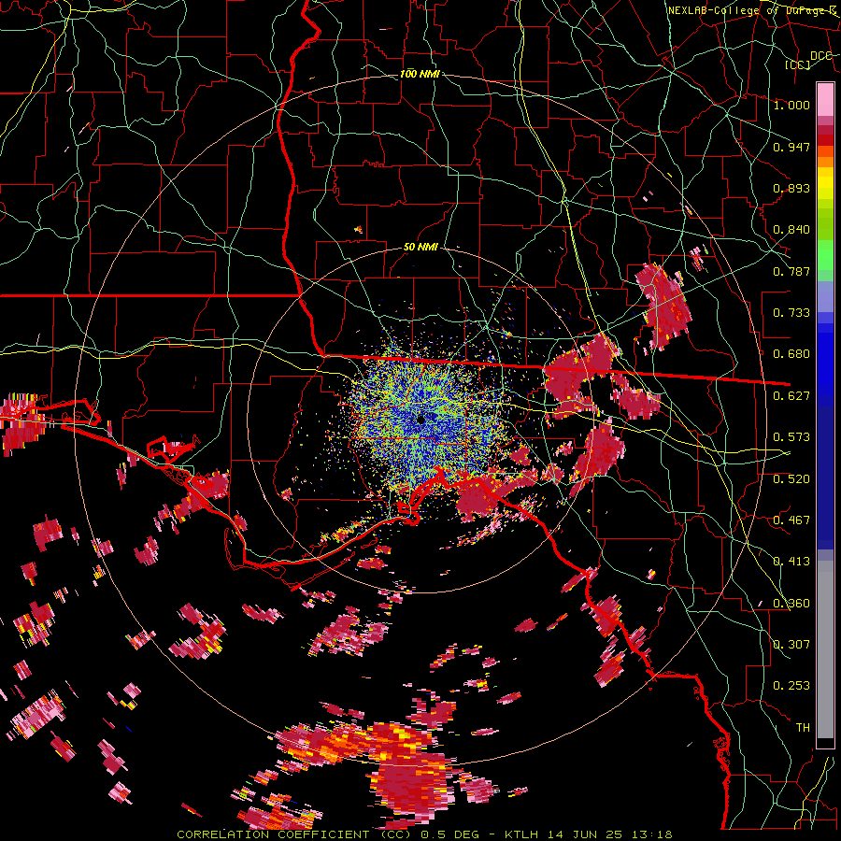The height and width of the screenshot is (841, 841).
Task: Click the light pink top segment of color bar
Action: (x=825, y=99)
